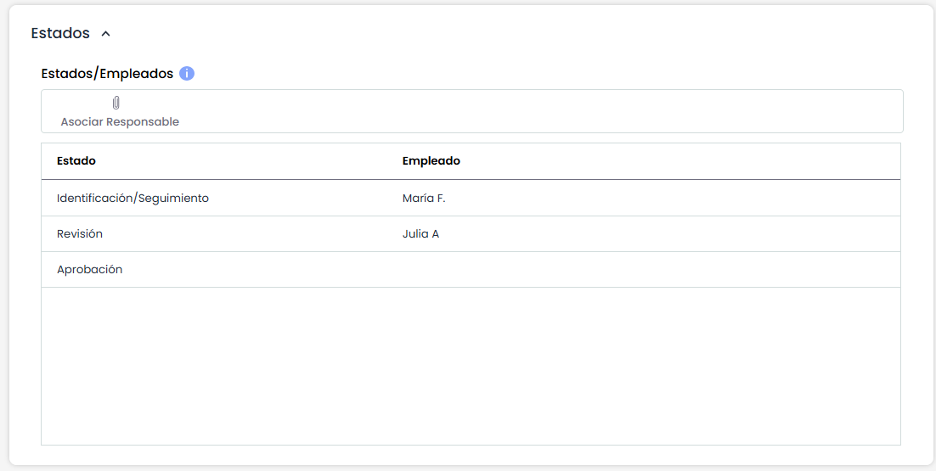Select the Identificación/Seguimiento state cell
Screen dimensions: 936x471
pyautogui.click(x=133, y=198)
